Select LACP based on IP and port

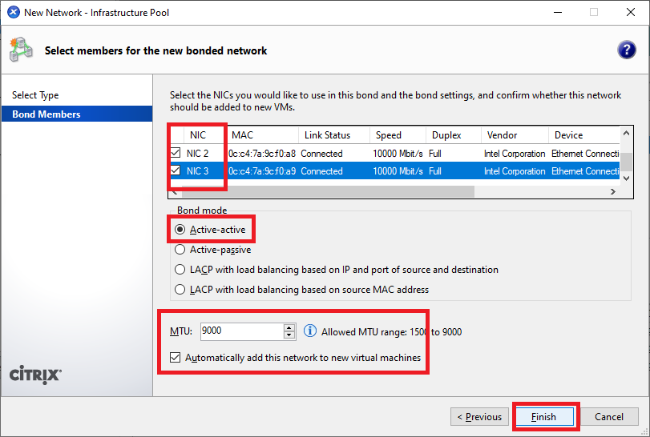click(x=180, y=270)
